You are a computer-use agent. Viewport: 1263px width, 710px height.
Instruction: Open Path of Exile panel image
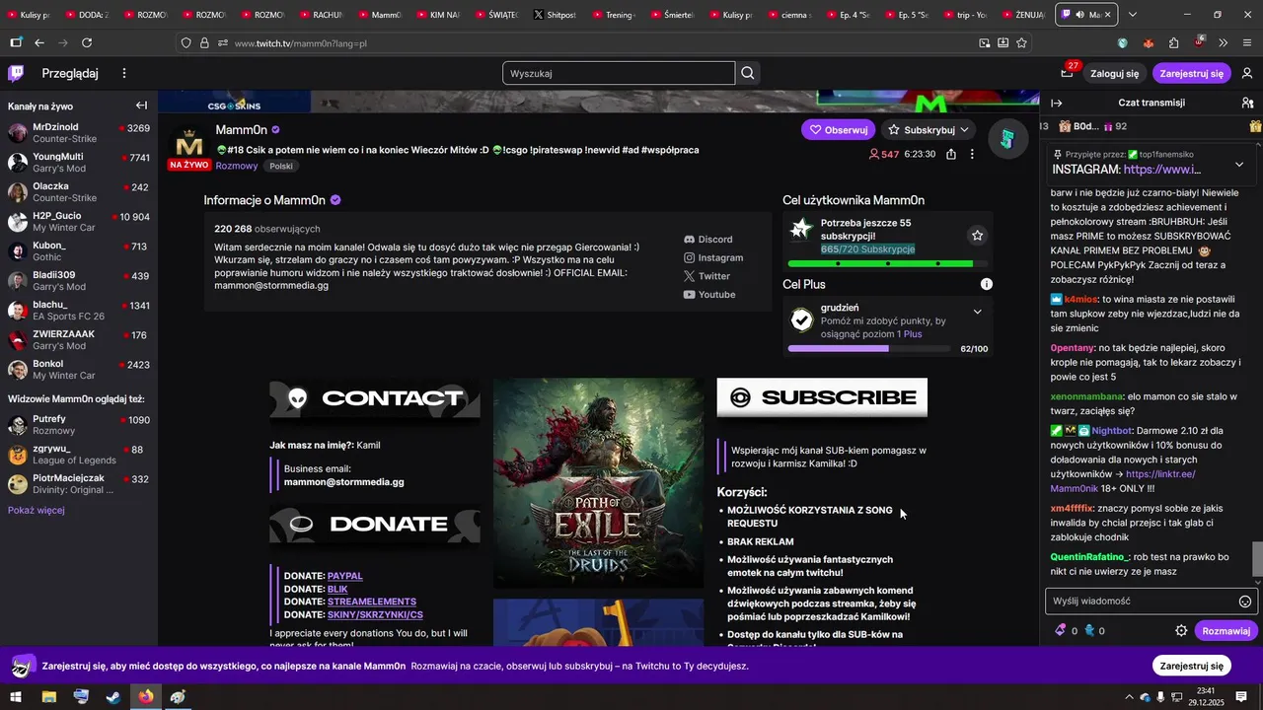click(598, 482)
